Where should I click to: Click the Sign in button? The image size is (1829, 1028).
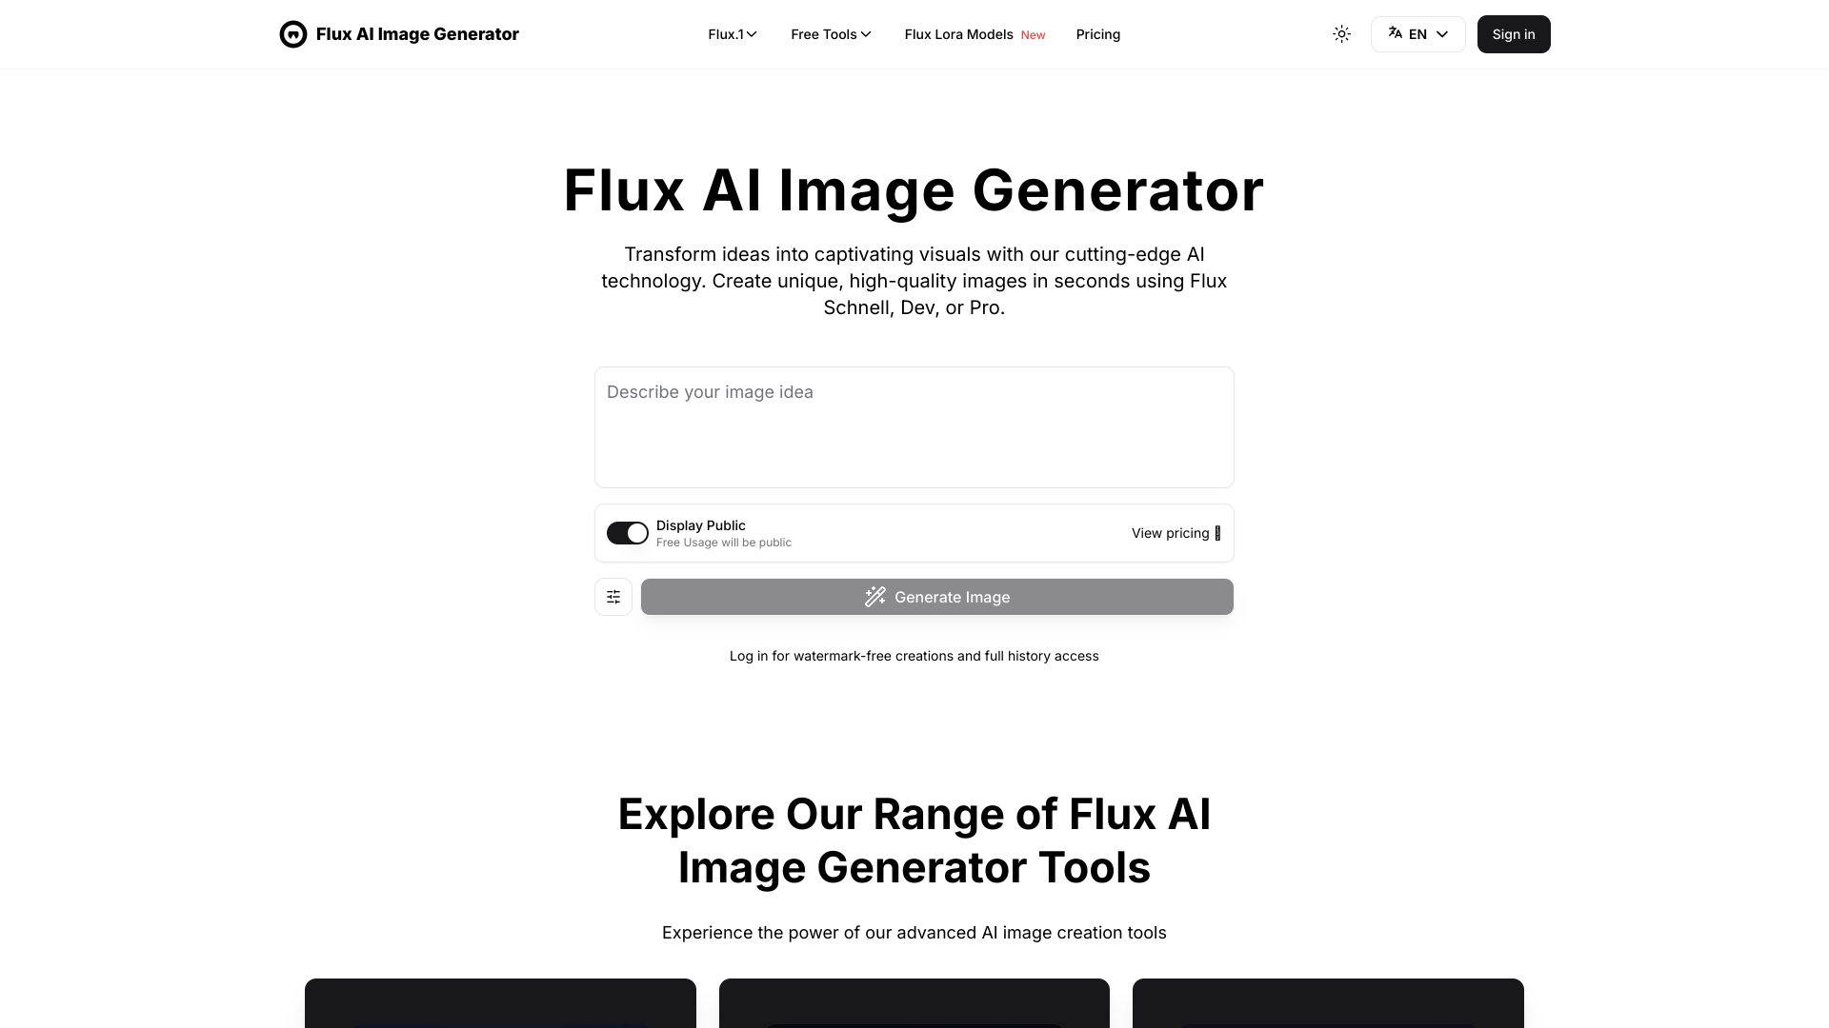(x=1513, y=34)
